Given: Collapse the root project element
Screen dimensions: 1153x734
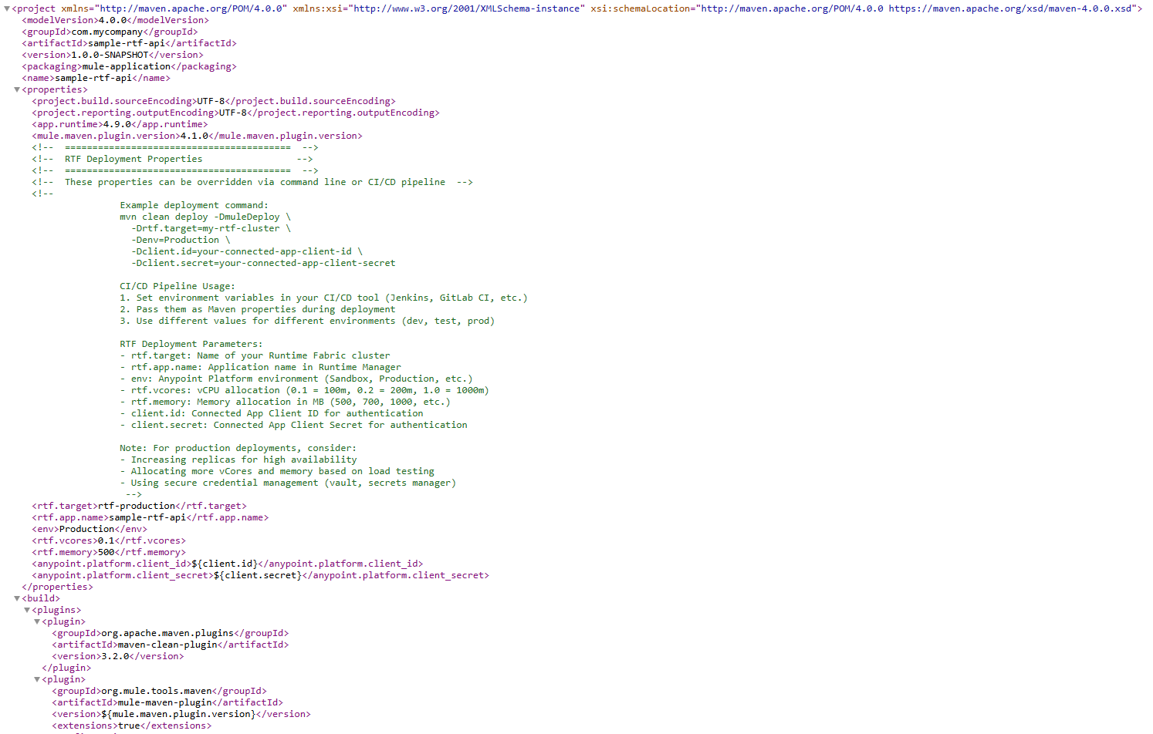Looking at the screenshot, I should pos(6,8).
